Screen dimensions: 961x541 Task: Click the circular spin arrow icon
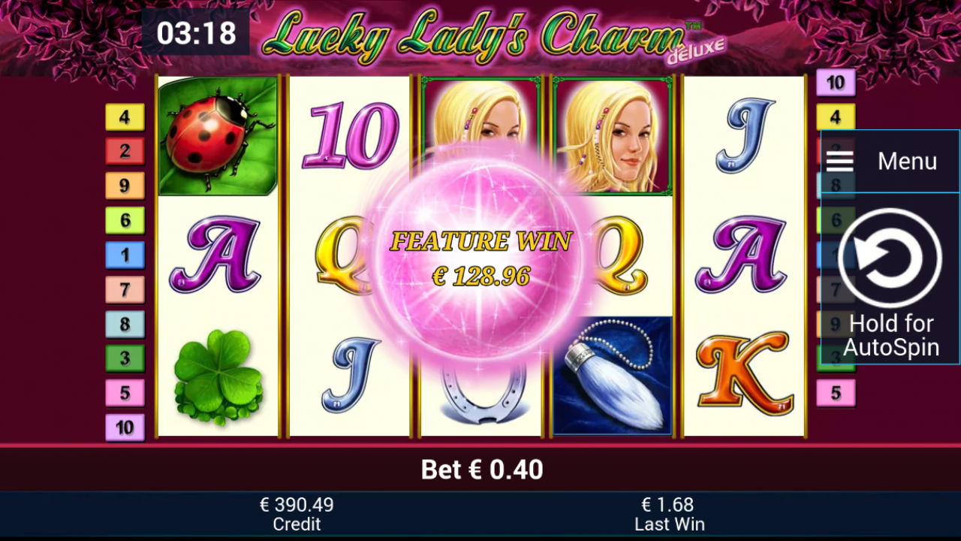[x=890, y=258]
